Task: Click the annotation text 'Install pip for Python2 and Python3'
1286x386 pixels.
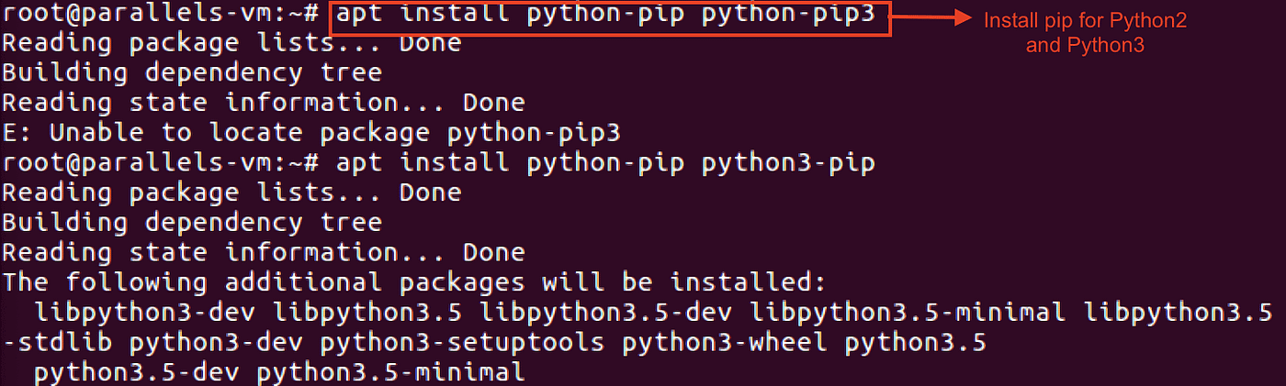Action: [x=1084, y=32]
